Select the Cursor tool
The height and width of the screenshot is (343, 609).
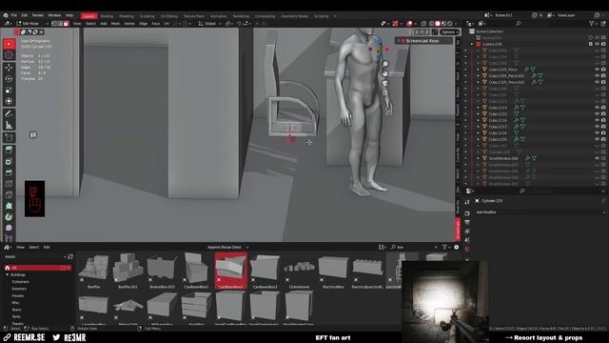coord(9,55)
